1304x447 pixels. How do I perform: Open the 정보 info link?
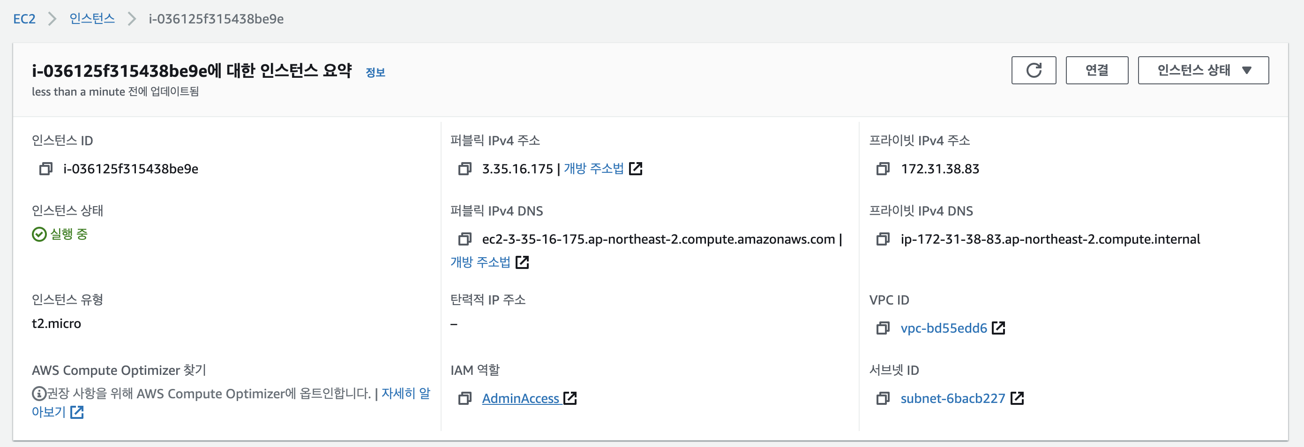[375, 72]
